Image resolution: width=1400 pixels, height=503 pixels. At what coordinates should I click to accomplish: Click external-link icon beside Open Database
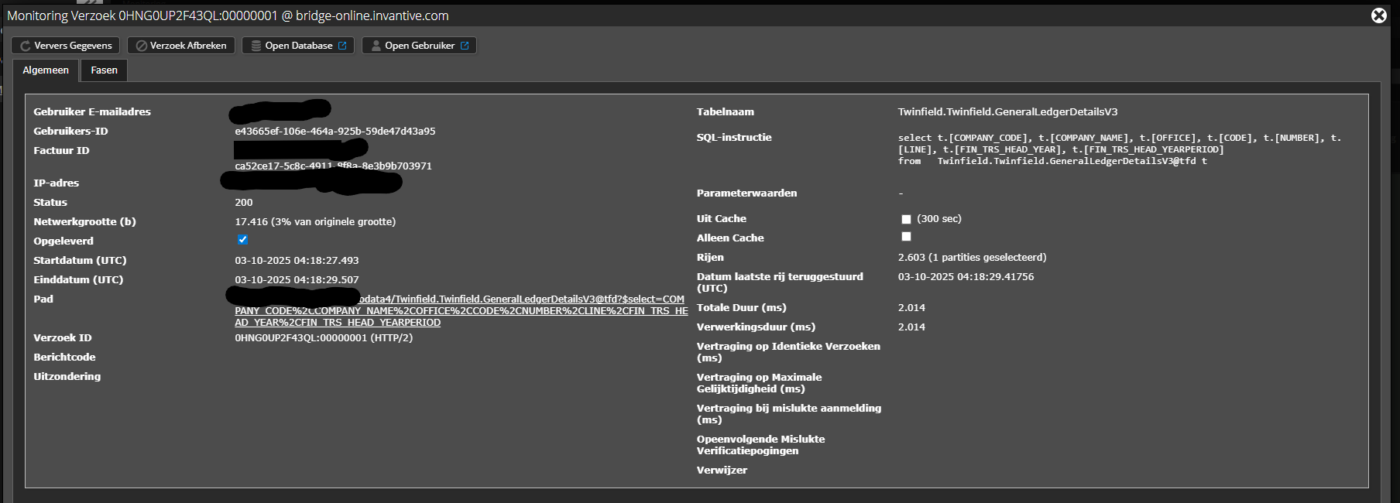pyautogui.click(x=342, y=46)
